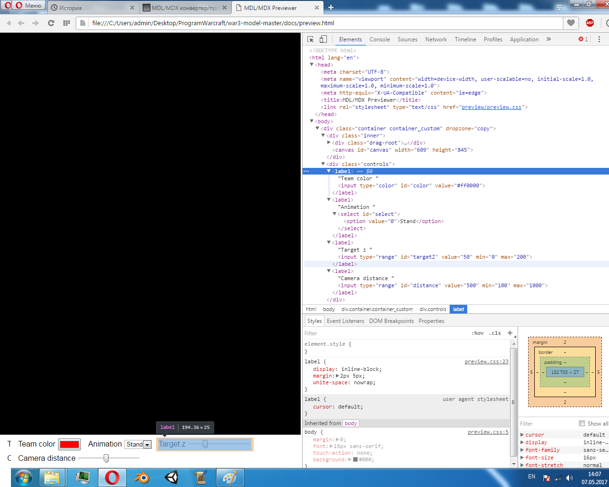
Task: Toggle device toolbar icon in DevTools
Action: tap(323, 39)
